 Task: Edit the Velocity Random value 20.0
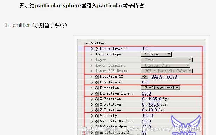coord(146,121)
